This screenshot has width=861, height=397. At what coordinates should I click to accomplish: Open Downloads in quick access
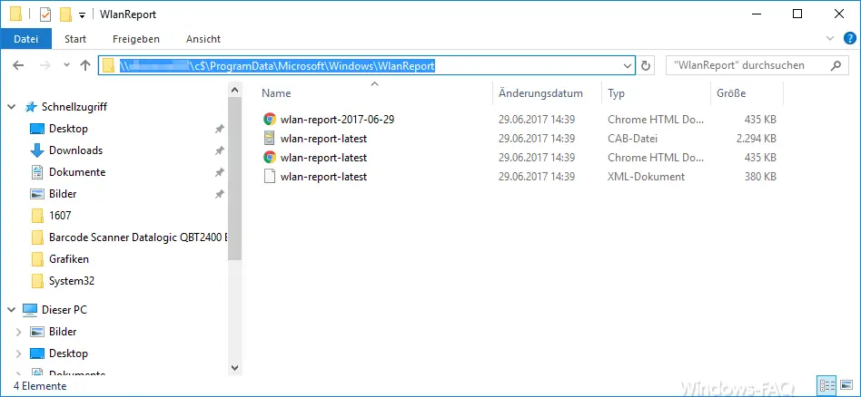(x=75, y=150)
